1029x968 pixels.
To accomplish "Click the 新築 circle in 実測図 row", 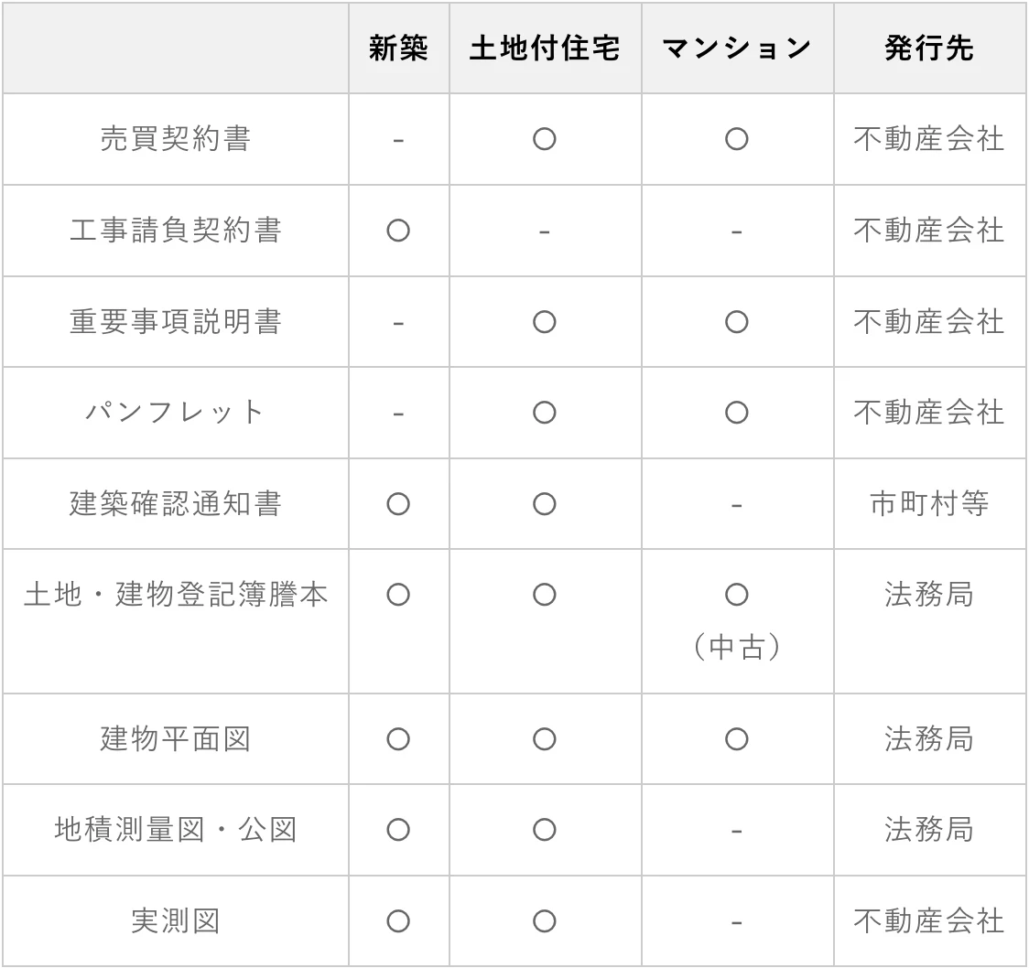I will coord(398,921).
